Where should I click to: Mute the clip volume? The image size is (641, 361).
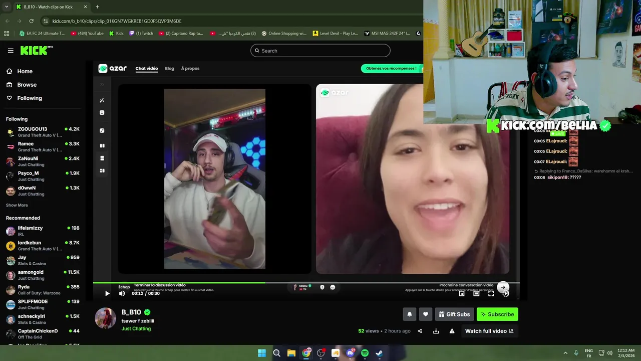click(122, 293)
